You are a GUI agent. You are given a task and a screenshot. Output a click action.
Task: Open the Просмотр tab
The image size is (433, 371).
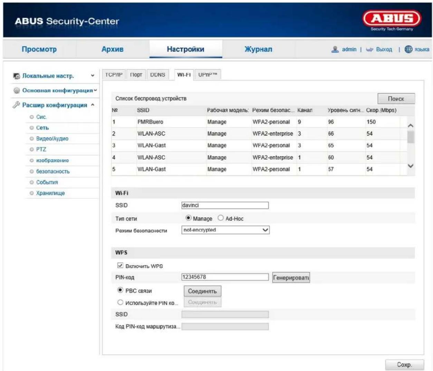click(39, 49)
